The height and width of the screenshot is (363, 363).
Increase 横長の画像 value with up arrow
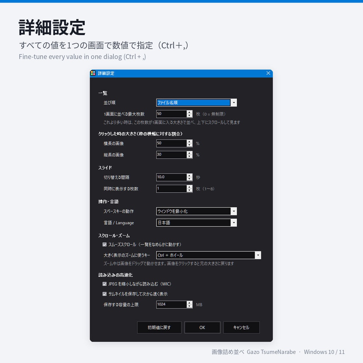point(189,141)
